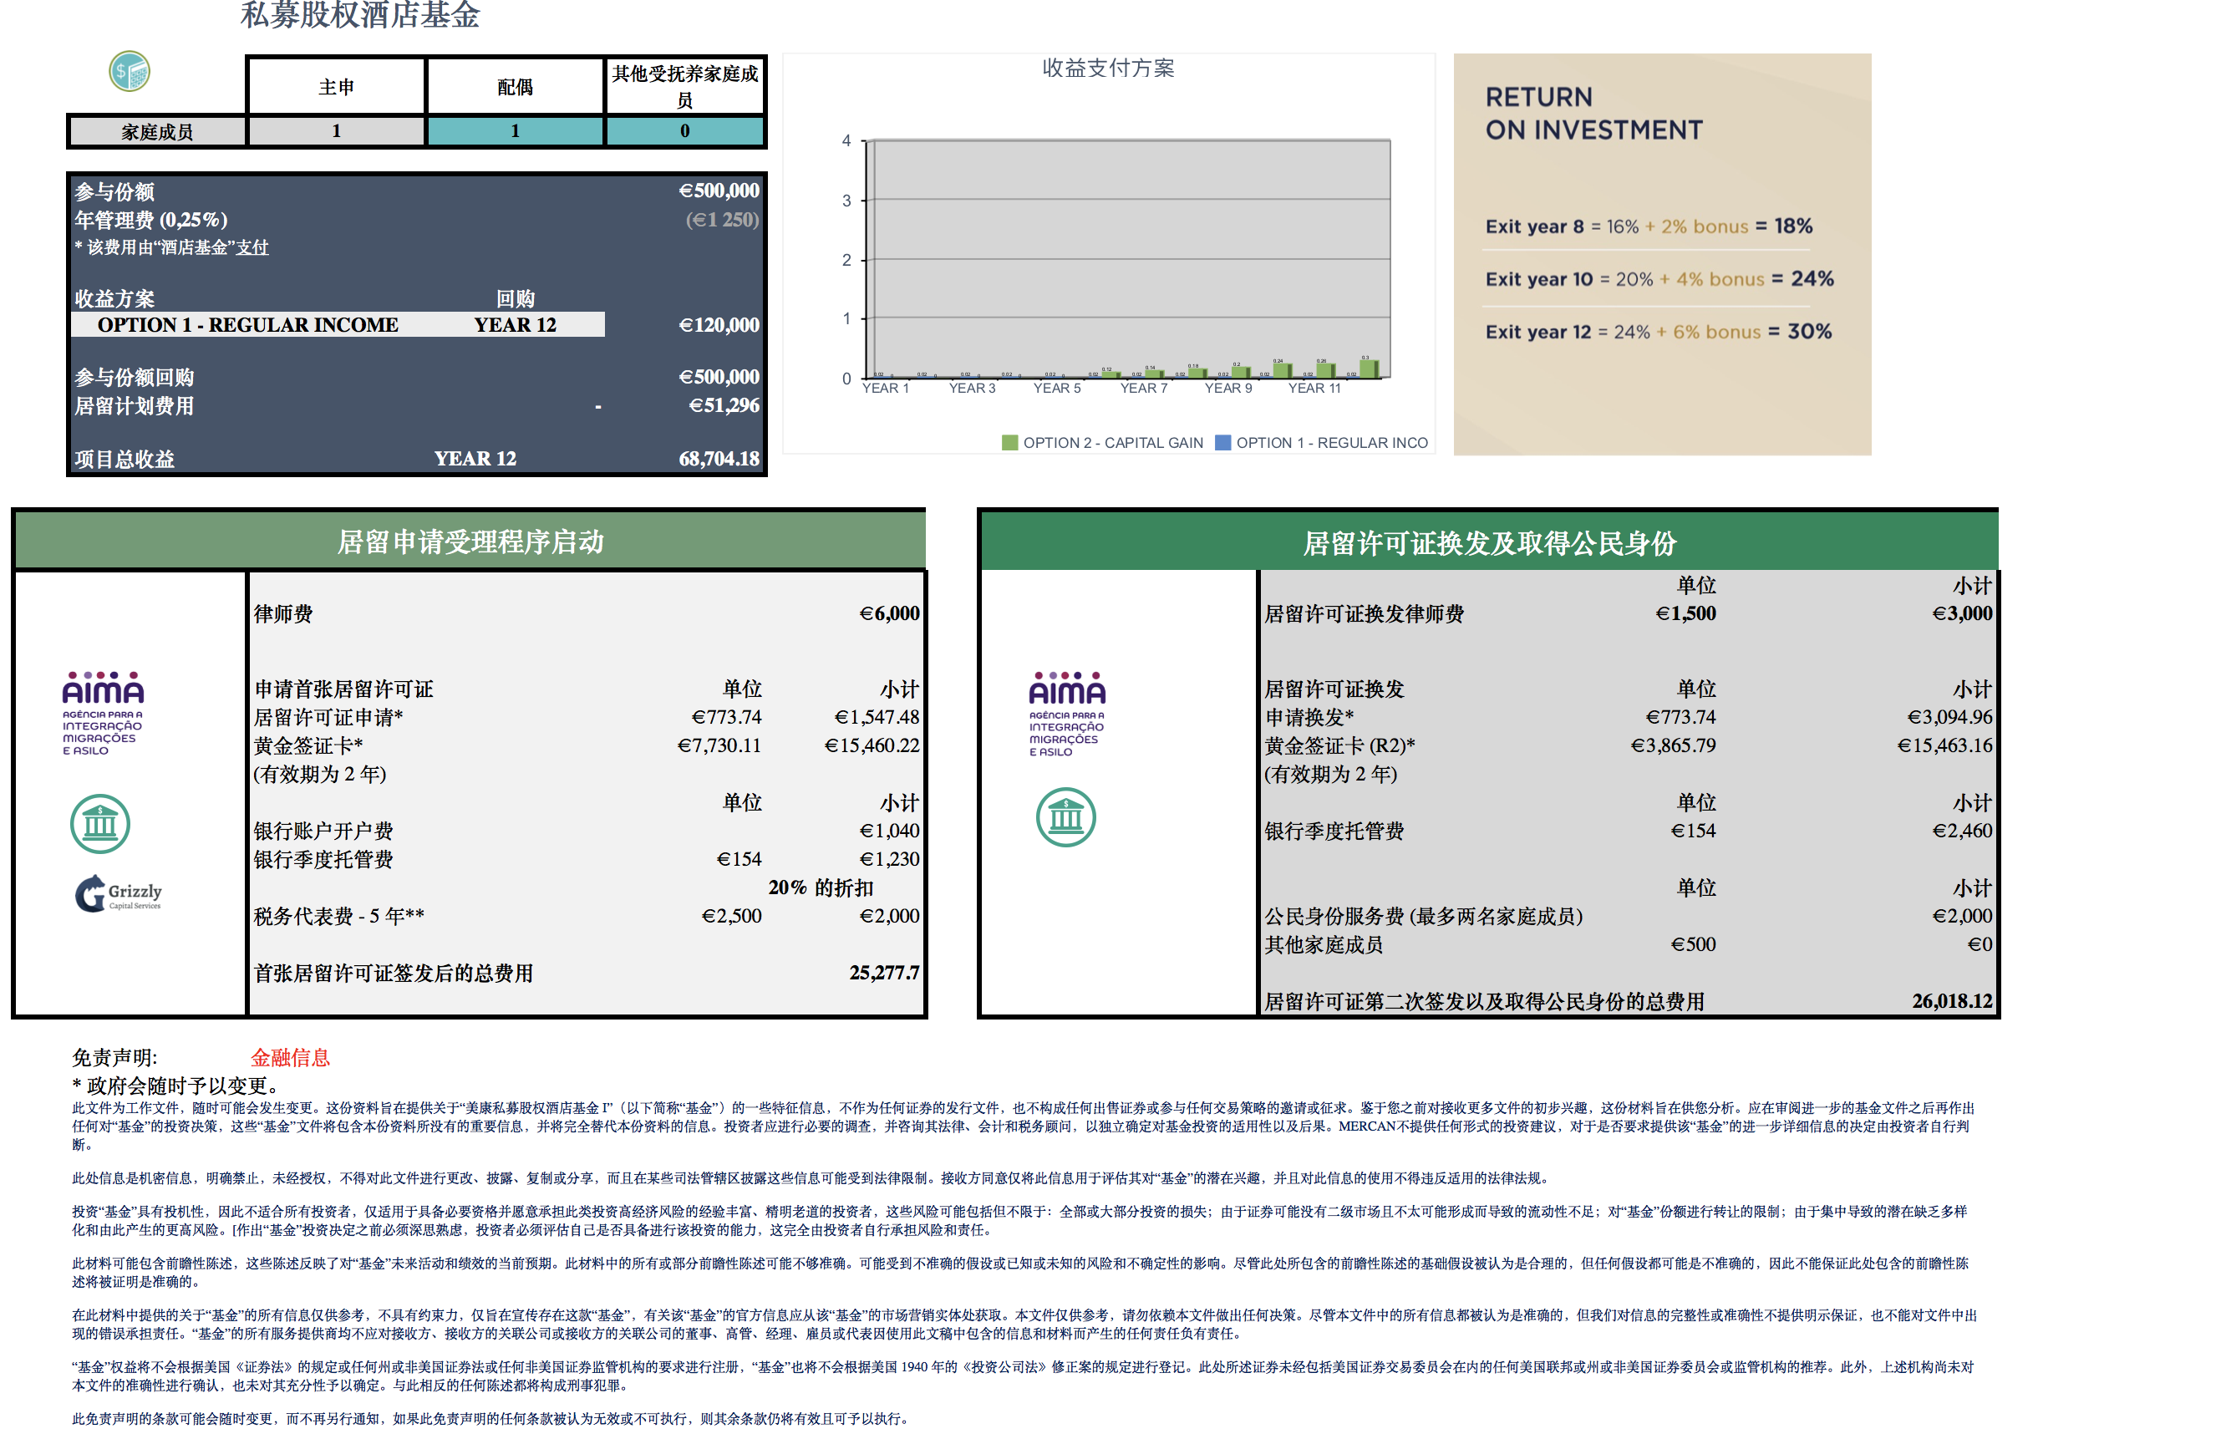This screenshot has height=1434, width=2221.
Task: Click the 配偶 column header
Action: [x=515, y=87]
